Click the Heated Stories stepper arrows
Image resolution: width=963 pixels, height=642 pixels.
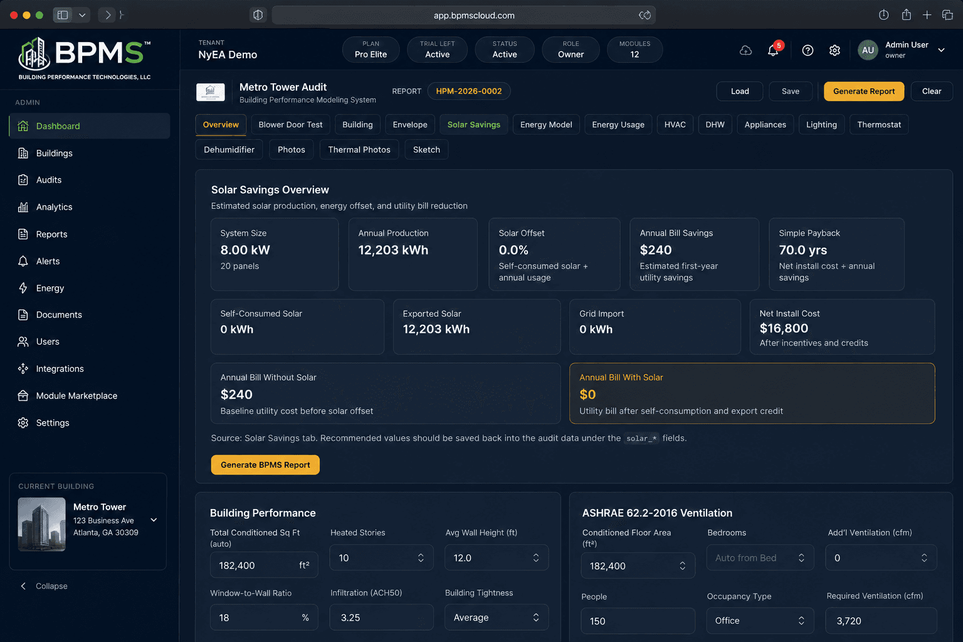pyautogui.click(x=421, y=558)
